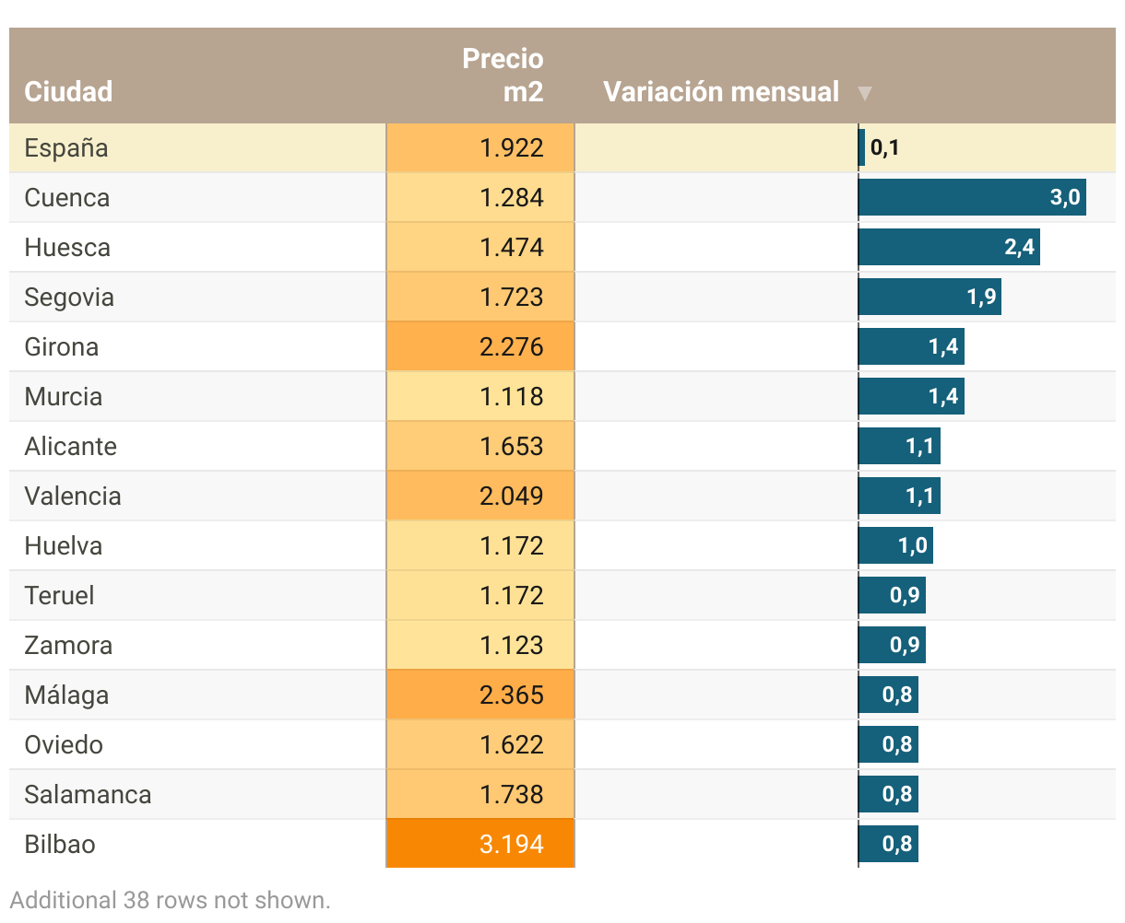Screen dimensions: 1125x923
Task: Click the sort arrow beside Variación mensual
Action: [x=864, y=93]
